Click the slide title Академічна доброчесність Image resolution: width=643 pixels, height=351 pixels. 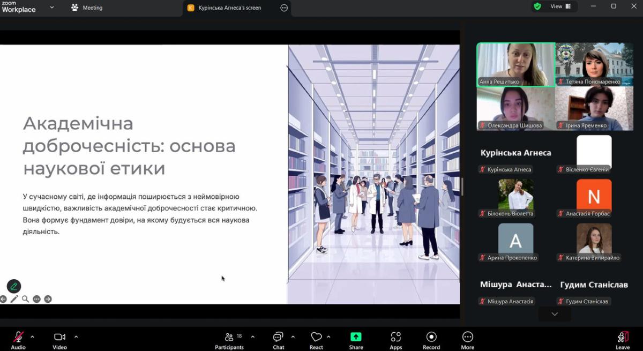129,146
